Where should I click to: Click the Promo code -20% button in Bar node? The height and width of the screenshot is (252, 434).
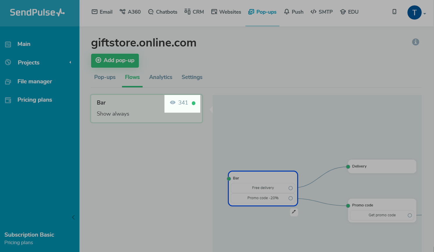tap(263, 198)
